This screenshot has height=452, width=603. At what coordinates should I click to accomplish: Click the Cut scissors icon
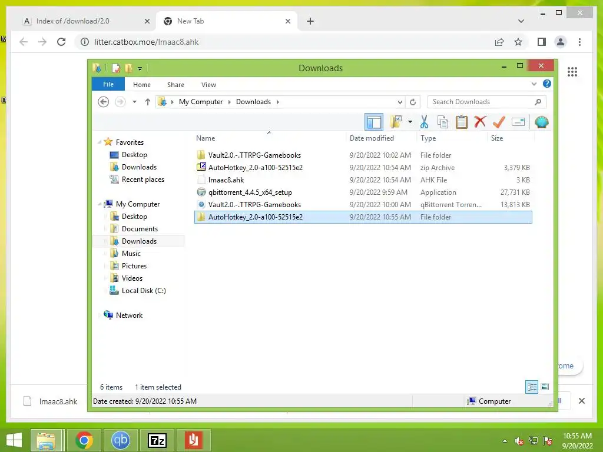pyautogui.click(x=424, y=122)
